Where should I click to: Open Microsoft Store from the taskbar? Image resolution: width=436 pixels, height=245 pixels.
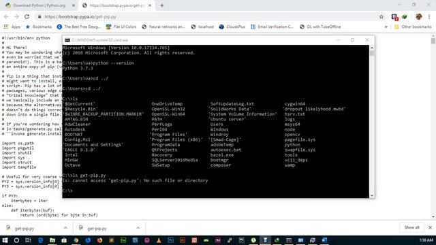64,240
